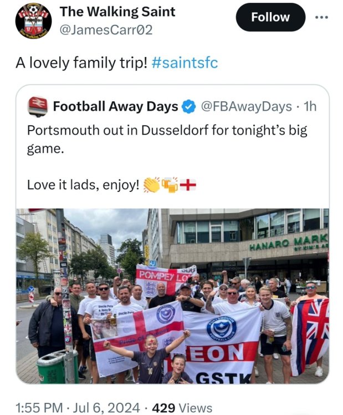The image size is (343, 415).
Task: Click the Football Away Days train avatar
Action: coord(38,106)
